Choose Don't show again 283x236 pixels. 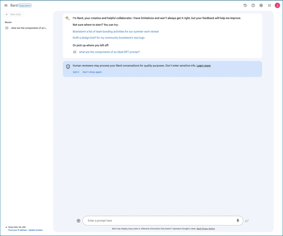tap(92, 72)
